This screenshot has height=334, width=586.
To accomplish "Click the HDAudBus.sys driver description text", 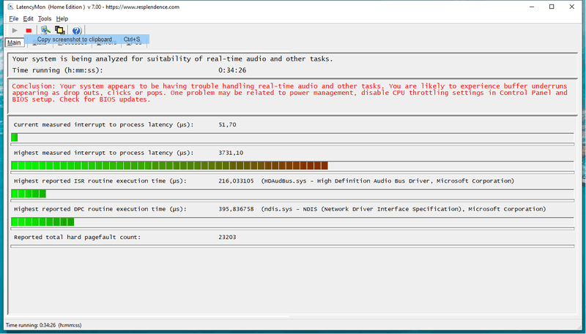I will point(387,181).
